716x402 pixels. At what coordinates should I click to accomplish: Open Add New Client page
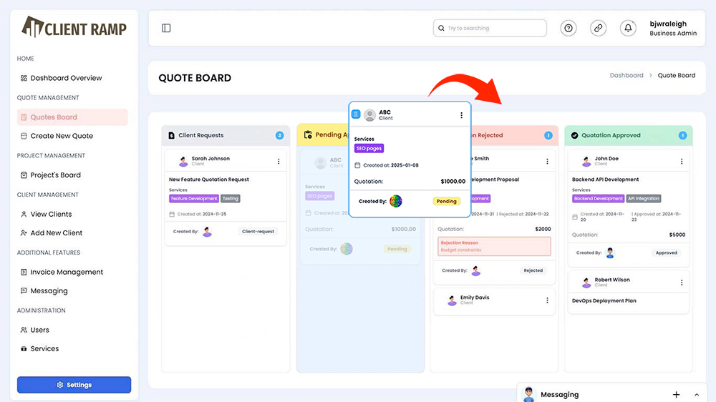pos(52,233)
